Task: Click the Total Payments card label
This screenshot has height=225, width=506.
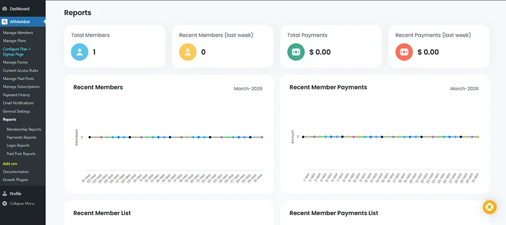Action: [307, 35]
